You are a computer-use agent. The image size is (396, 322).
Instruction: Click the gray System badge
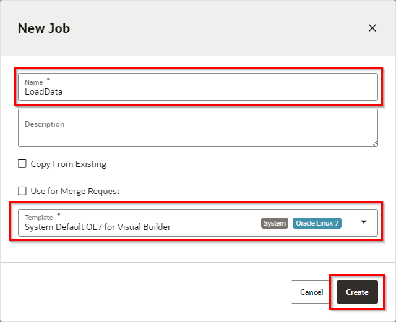pyautogui.click(x=275, y=223)
